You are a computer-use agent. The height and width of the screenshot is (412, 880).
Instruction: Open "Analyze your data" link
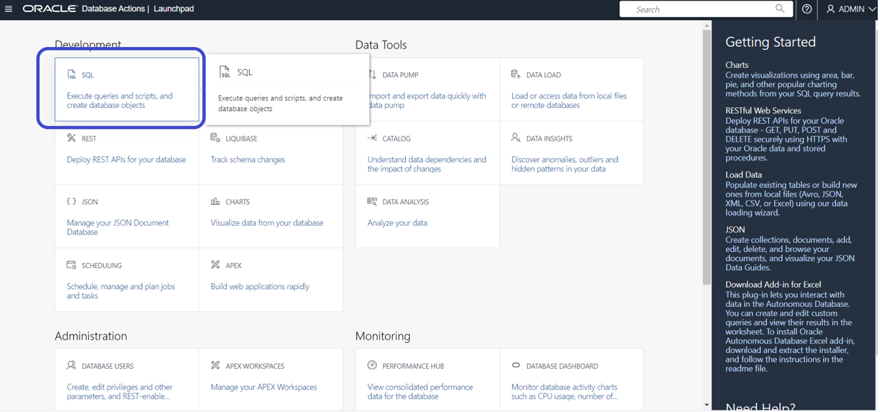(397, 223)
